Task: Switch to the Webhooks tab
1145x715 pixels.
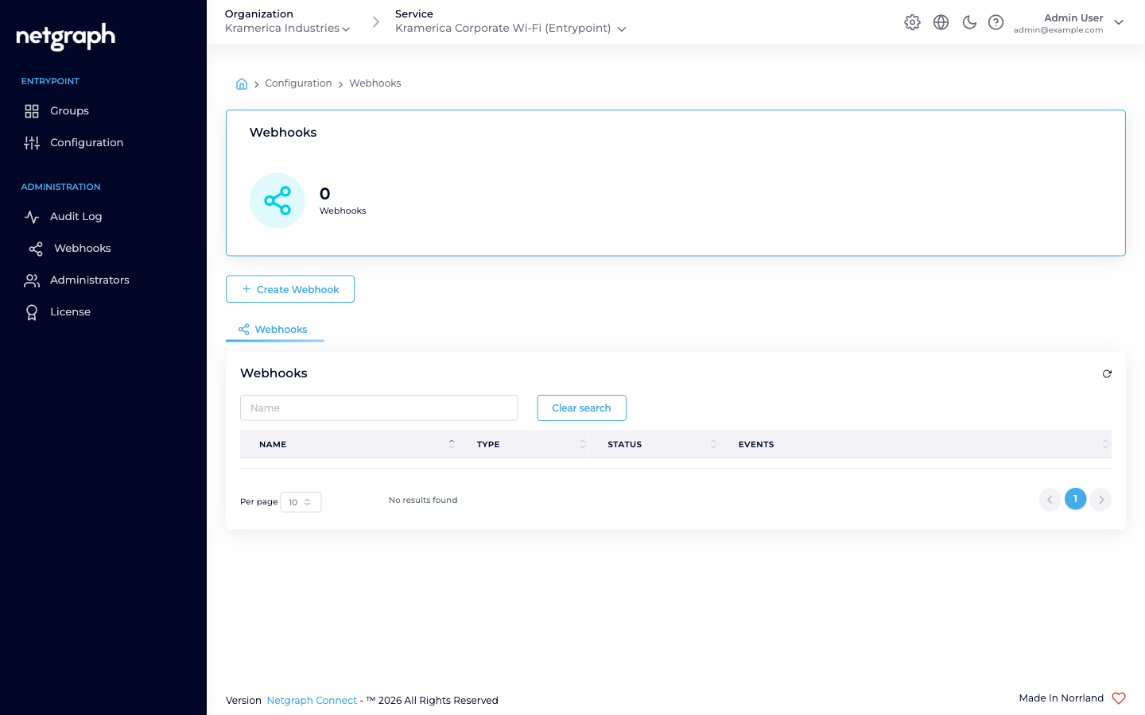Action: 274,330
